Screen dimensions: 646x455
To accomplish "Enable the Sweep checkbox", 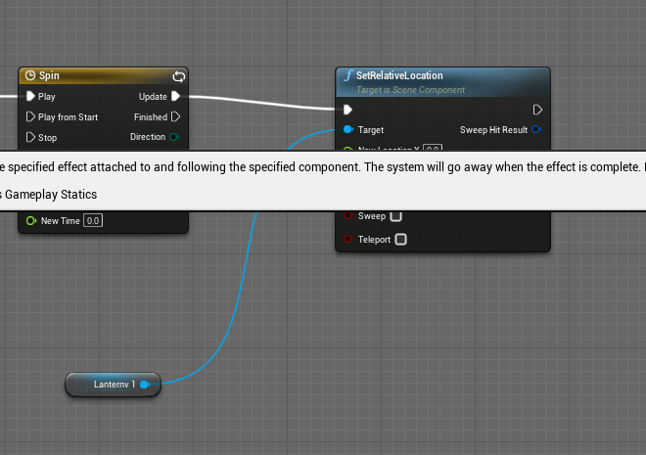I will coord(396,216).
